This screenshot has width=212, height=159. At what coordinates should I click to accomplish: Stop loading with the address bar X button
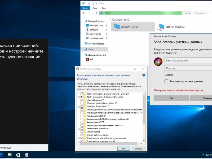[189, 13]
